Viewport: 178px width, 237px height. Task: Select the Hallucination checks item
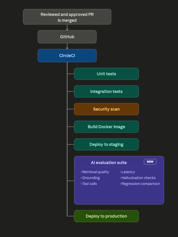(x=138, y=178)
